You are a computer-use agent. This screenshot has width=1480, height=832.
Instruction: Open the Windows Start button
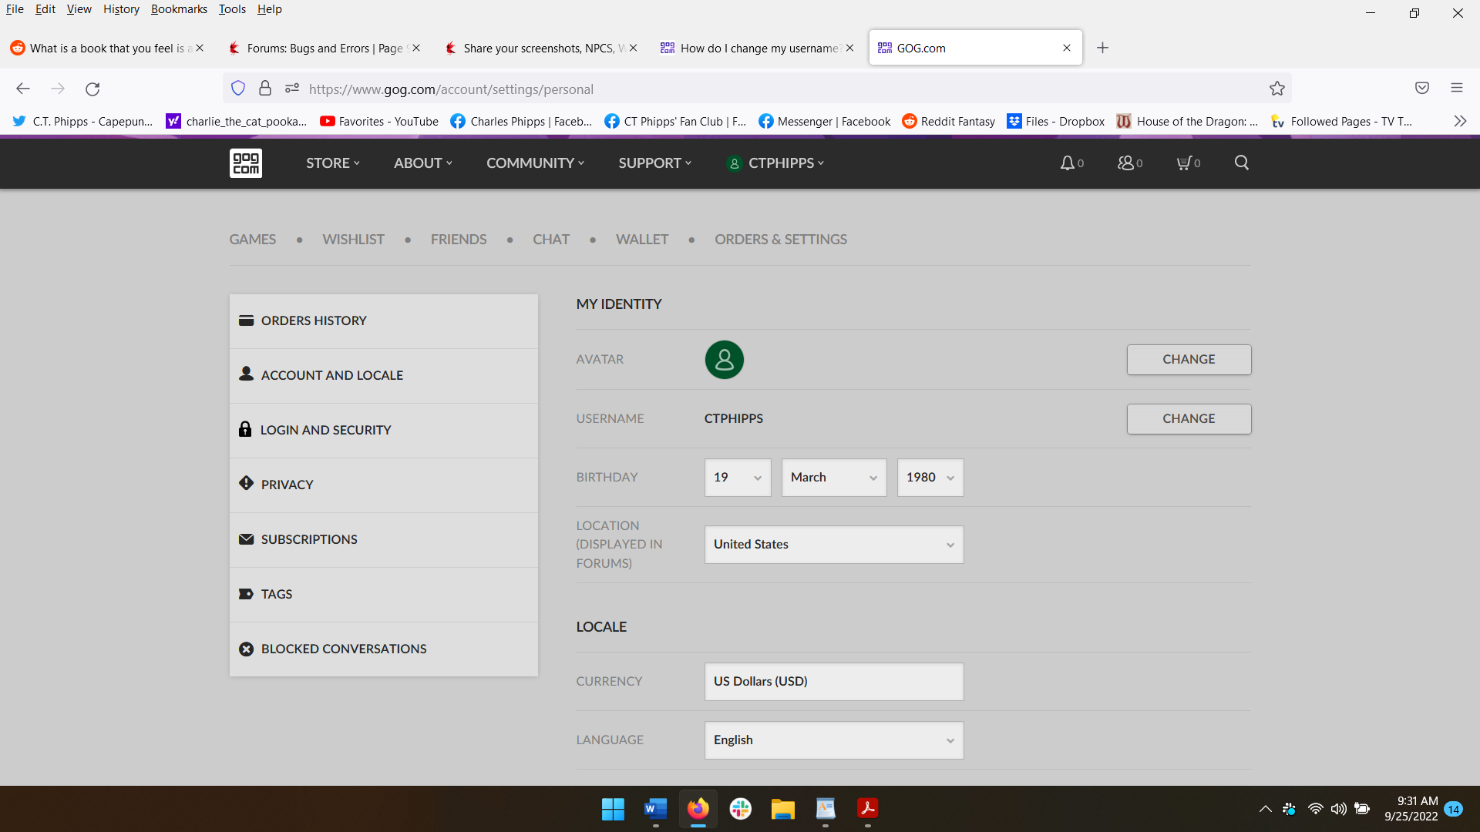[613, 809]
